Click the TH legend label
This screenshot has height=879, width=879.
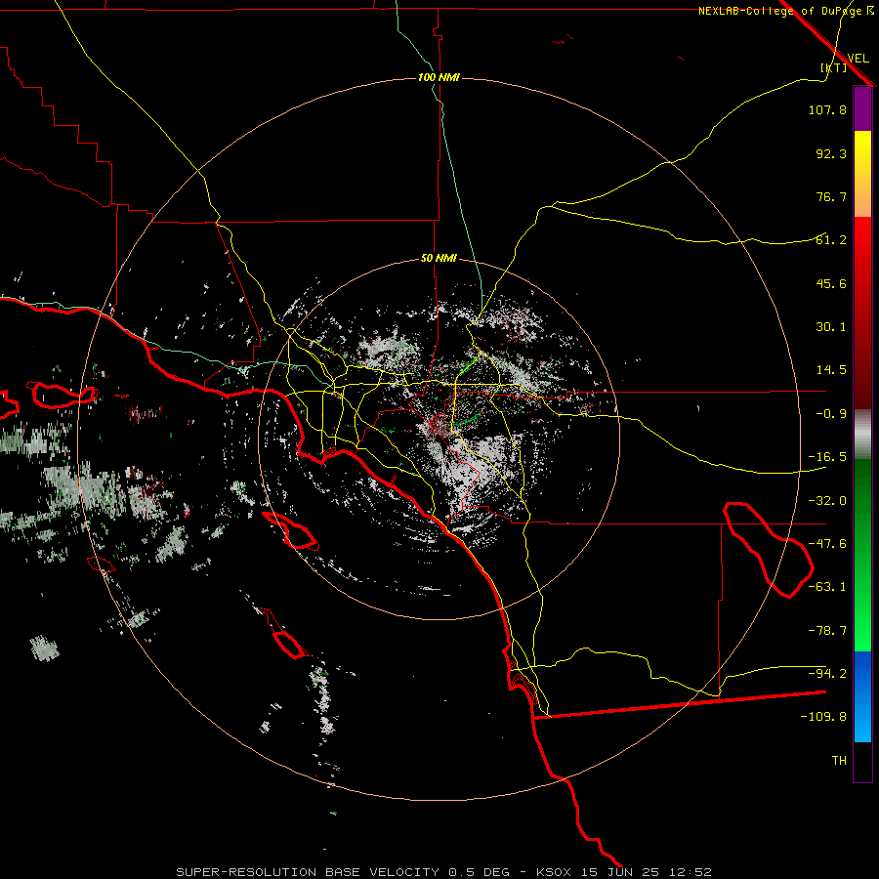click(839, 761)
